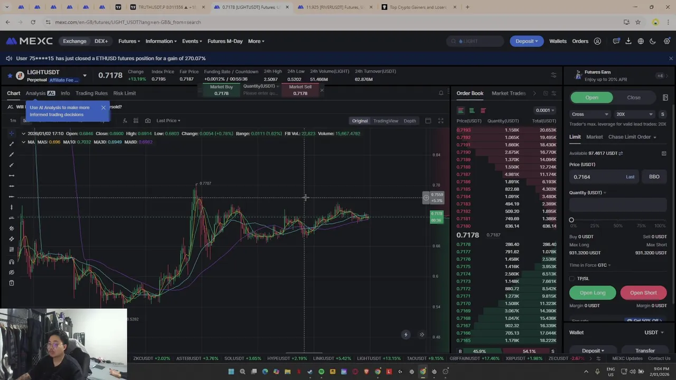Enable the magnet snap tool
Image resolution: width=676 pixels, height=380 pixels.
click(12, 262)
